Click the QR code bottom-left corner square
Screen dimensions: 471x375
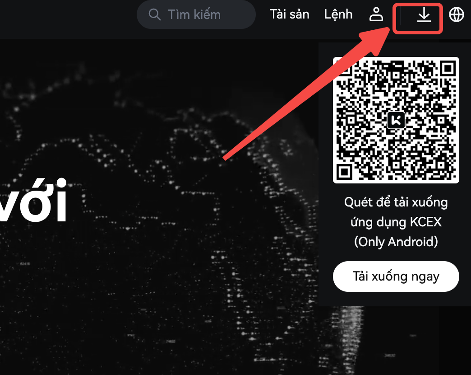pos(344,172)
